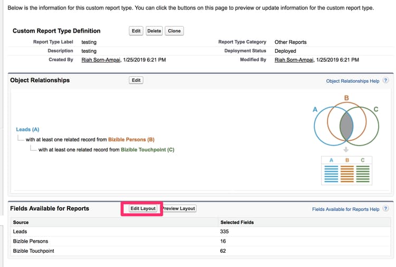Click the letter B label above the Venn diagram
Viewport: 396px width, 267px height.
346,98
